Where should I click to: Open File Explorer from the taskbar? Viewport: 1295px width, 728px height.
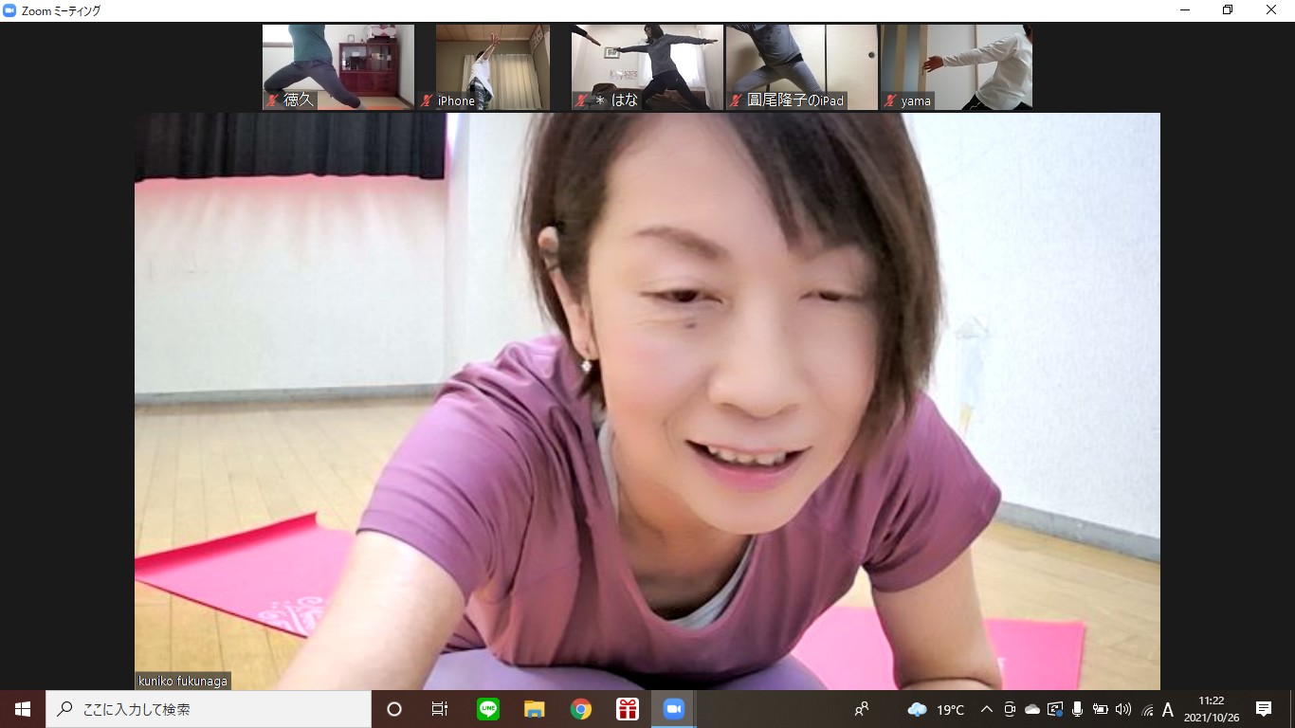tap(535, 709)
